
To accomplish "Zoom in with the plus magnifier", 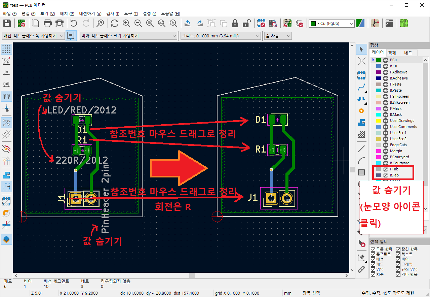I will click(x=126, y=23).
